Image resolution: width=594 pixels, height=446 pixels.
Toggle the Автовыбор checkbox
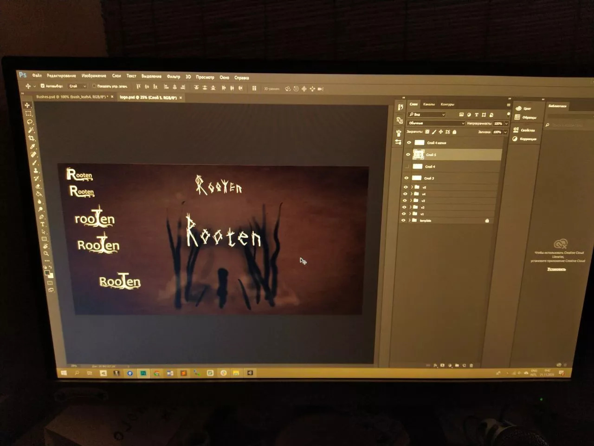(43, 86)
